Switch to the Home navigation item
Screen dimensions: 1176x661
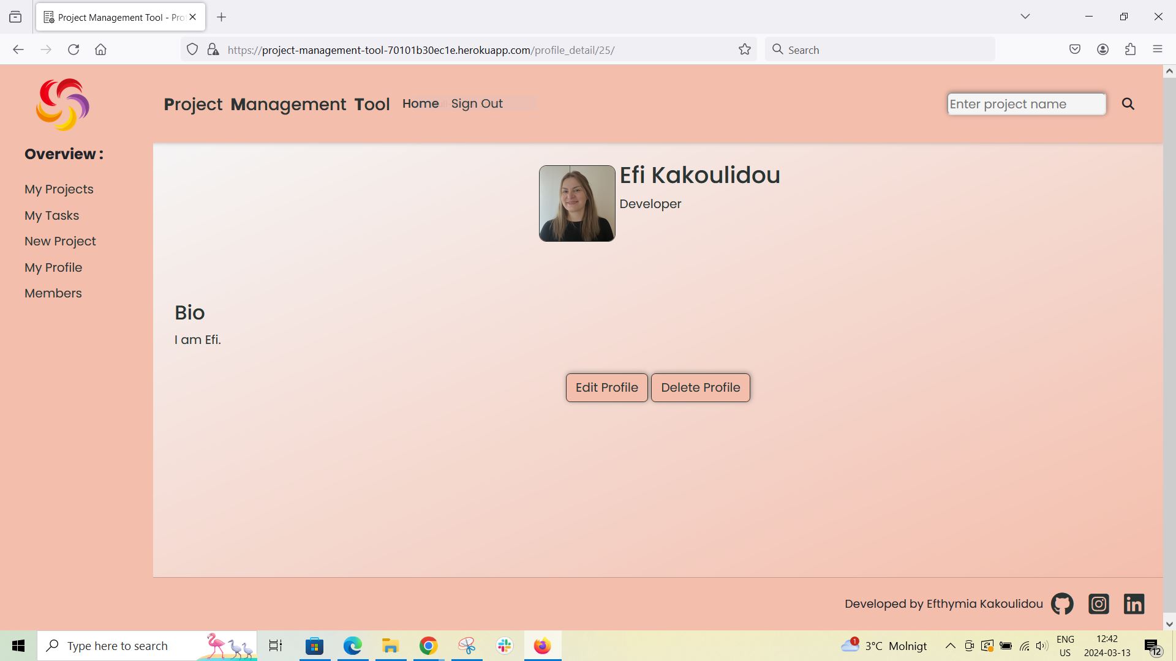[420, 103]
